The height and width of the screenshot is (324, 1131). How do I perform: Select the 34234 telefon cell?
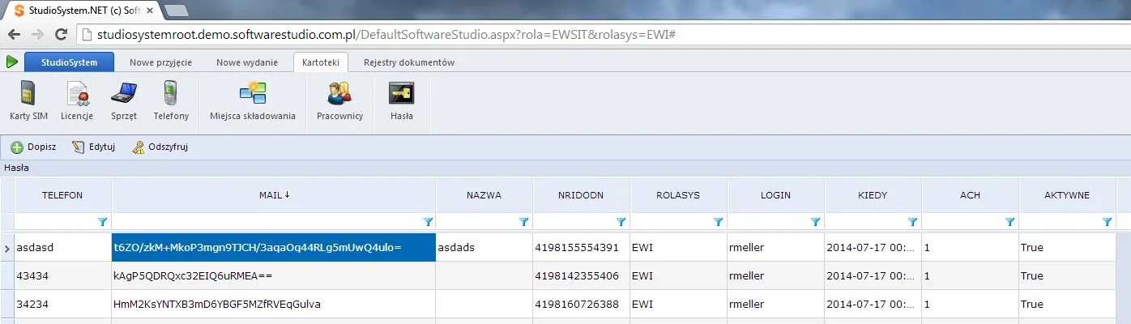point(62,304)
